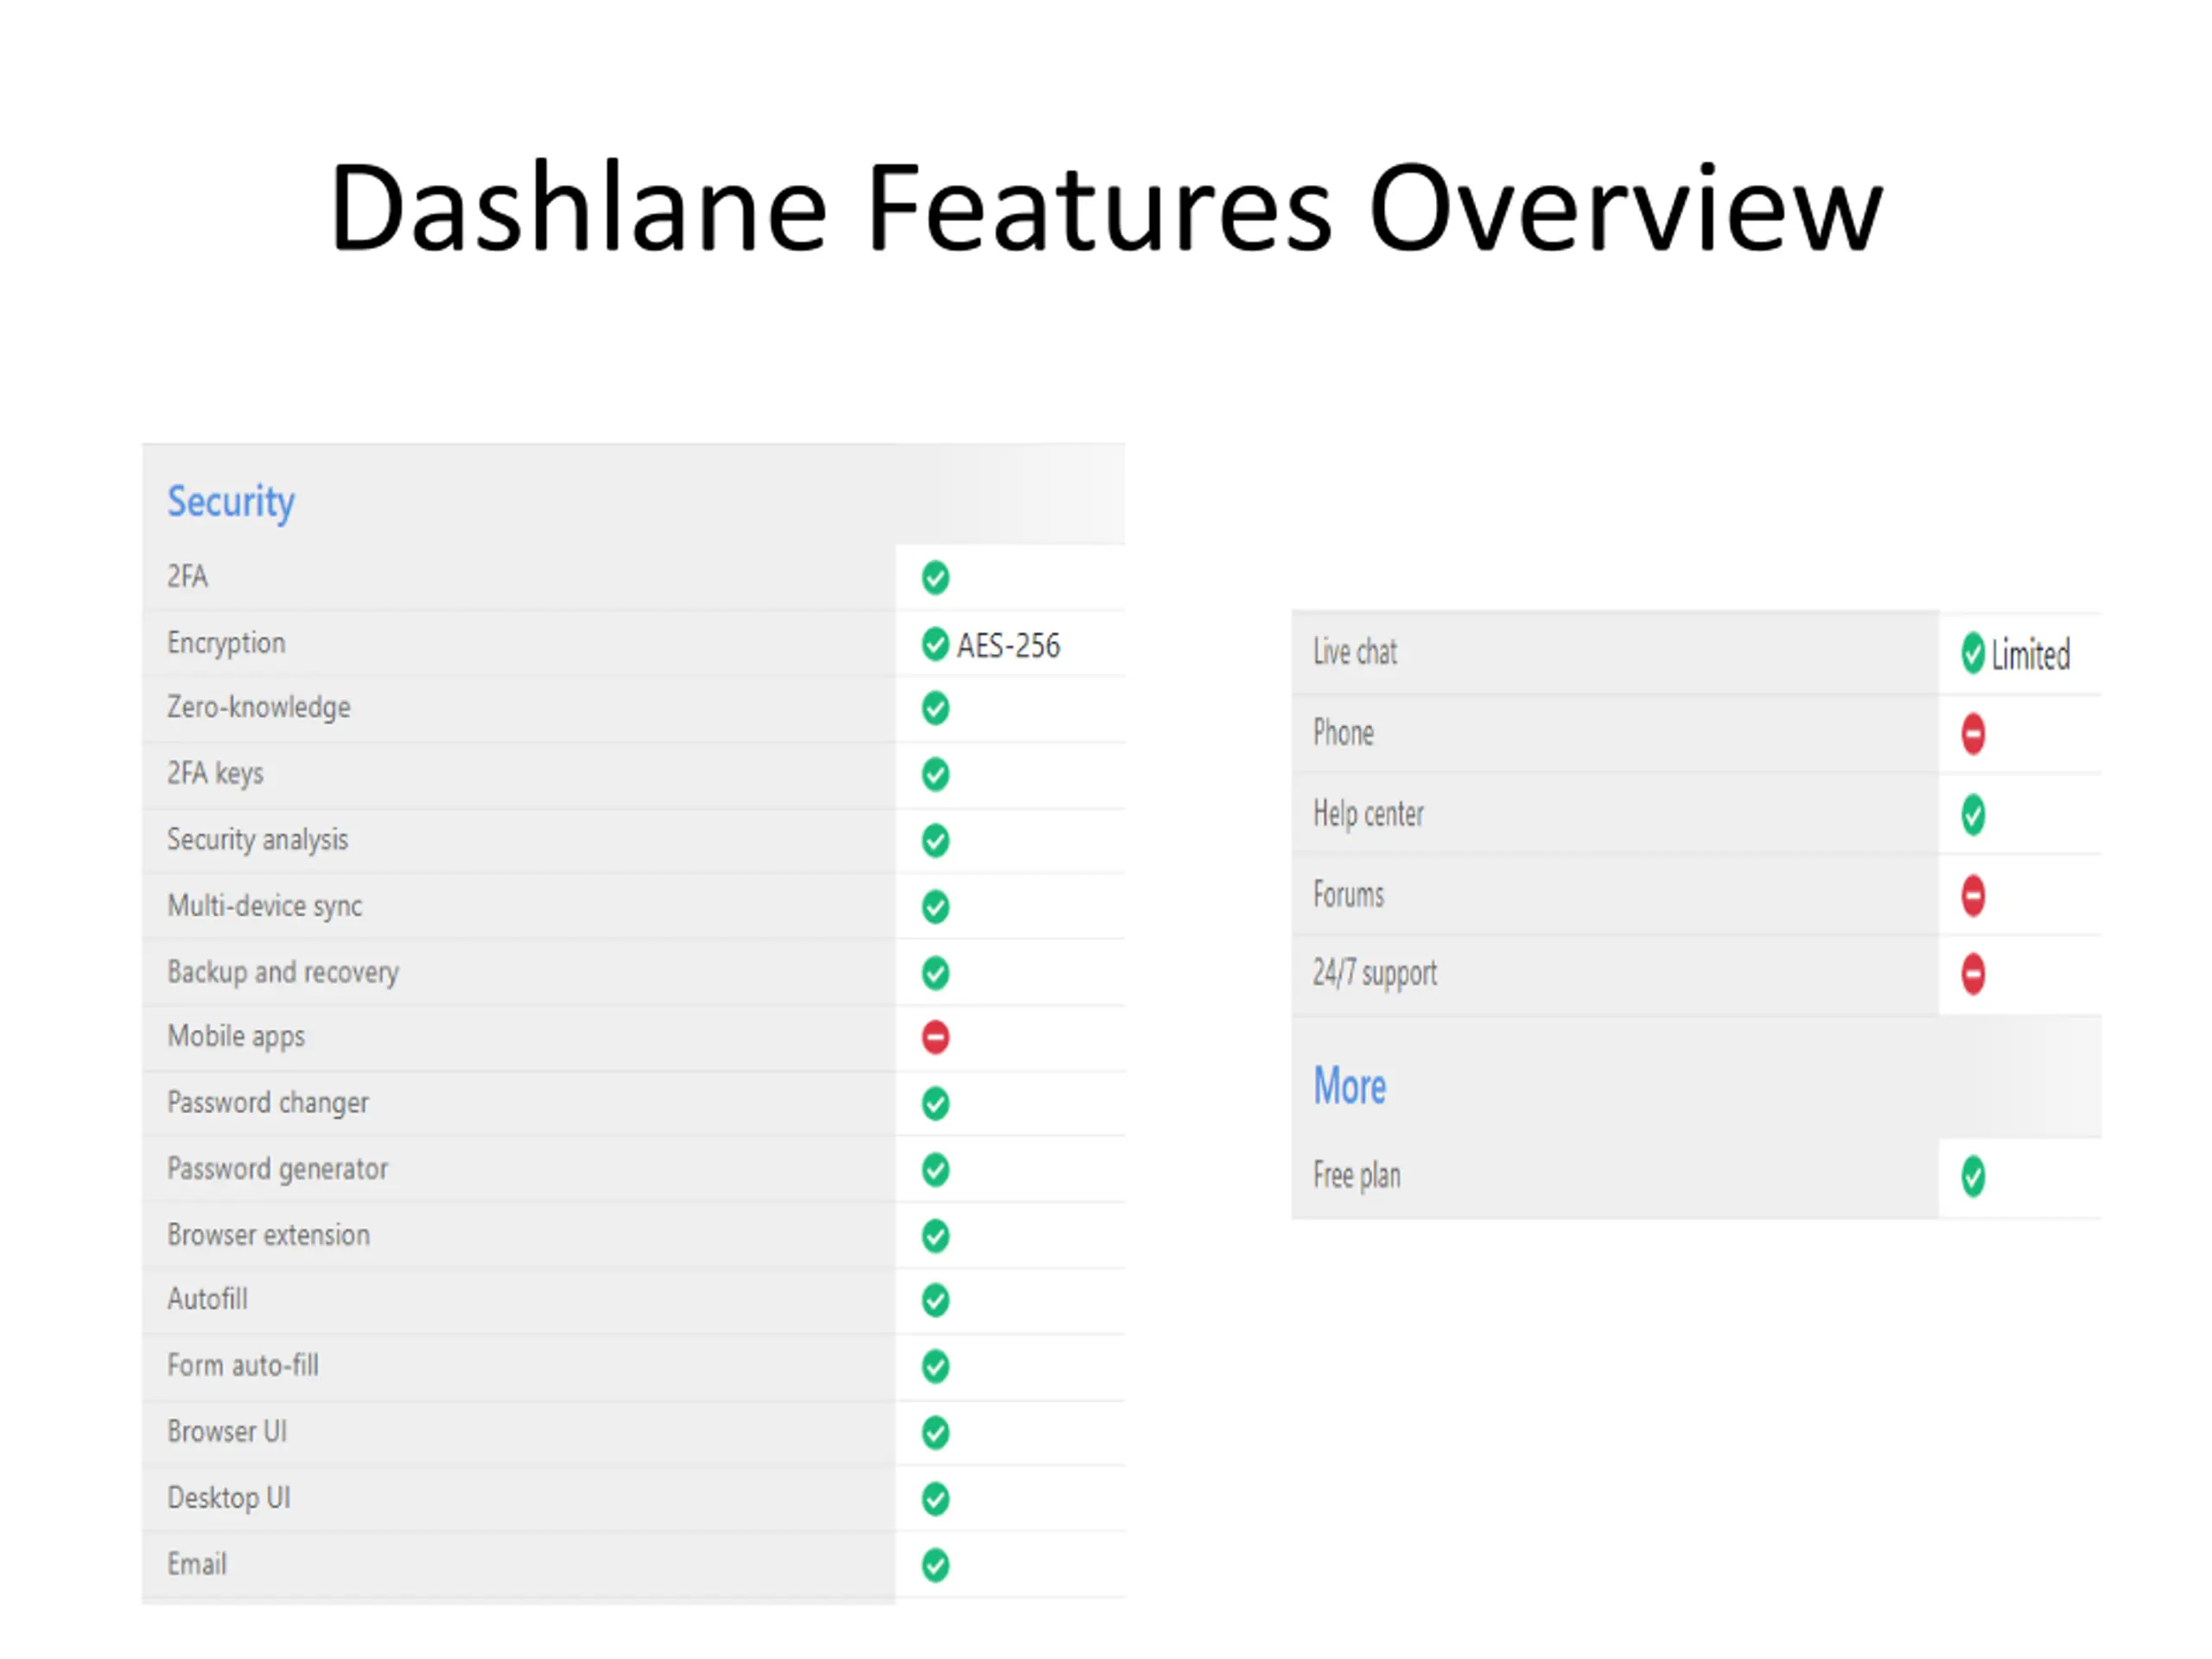Click the Form auto-fill check icon

935,1366
